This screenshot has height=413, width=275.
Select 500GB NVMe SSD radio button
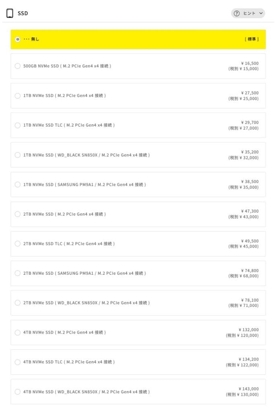tap(18, 66)
